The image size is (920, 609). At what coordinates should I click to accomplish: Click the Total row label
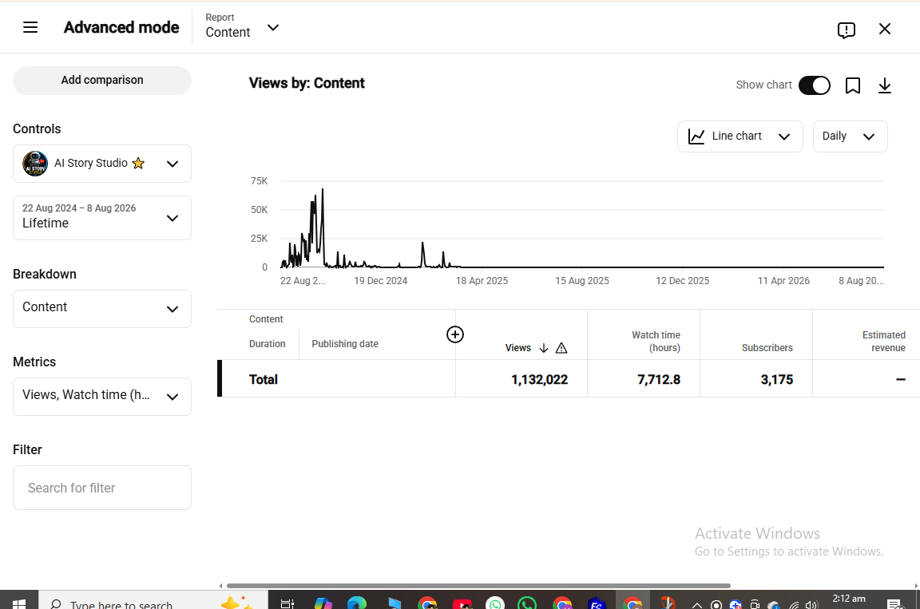pos(263,380)
